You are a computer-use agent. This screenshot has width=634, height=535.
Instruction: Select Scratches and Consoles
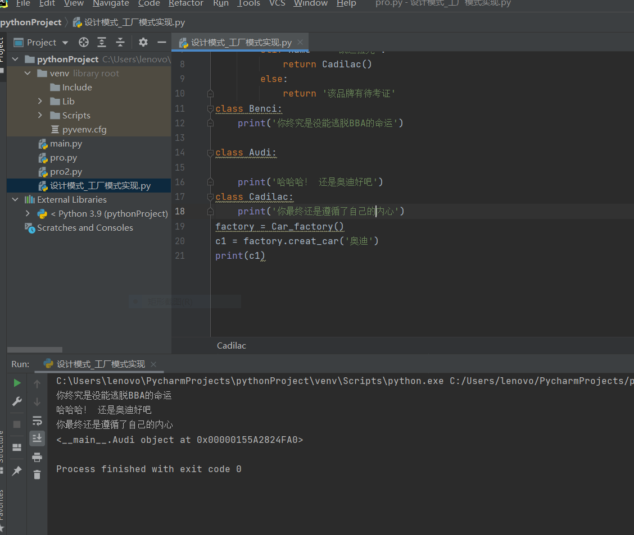pyautogui.click(x=79, y=228)
